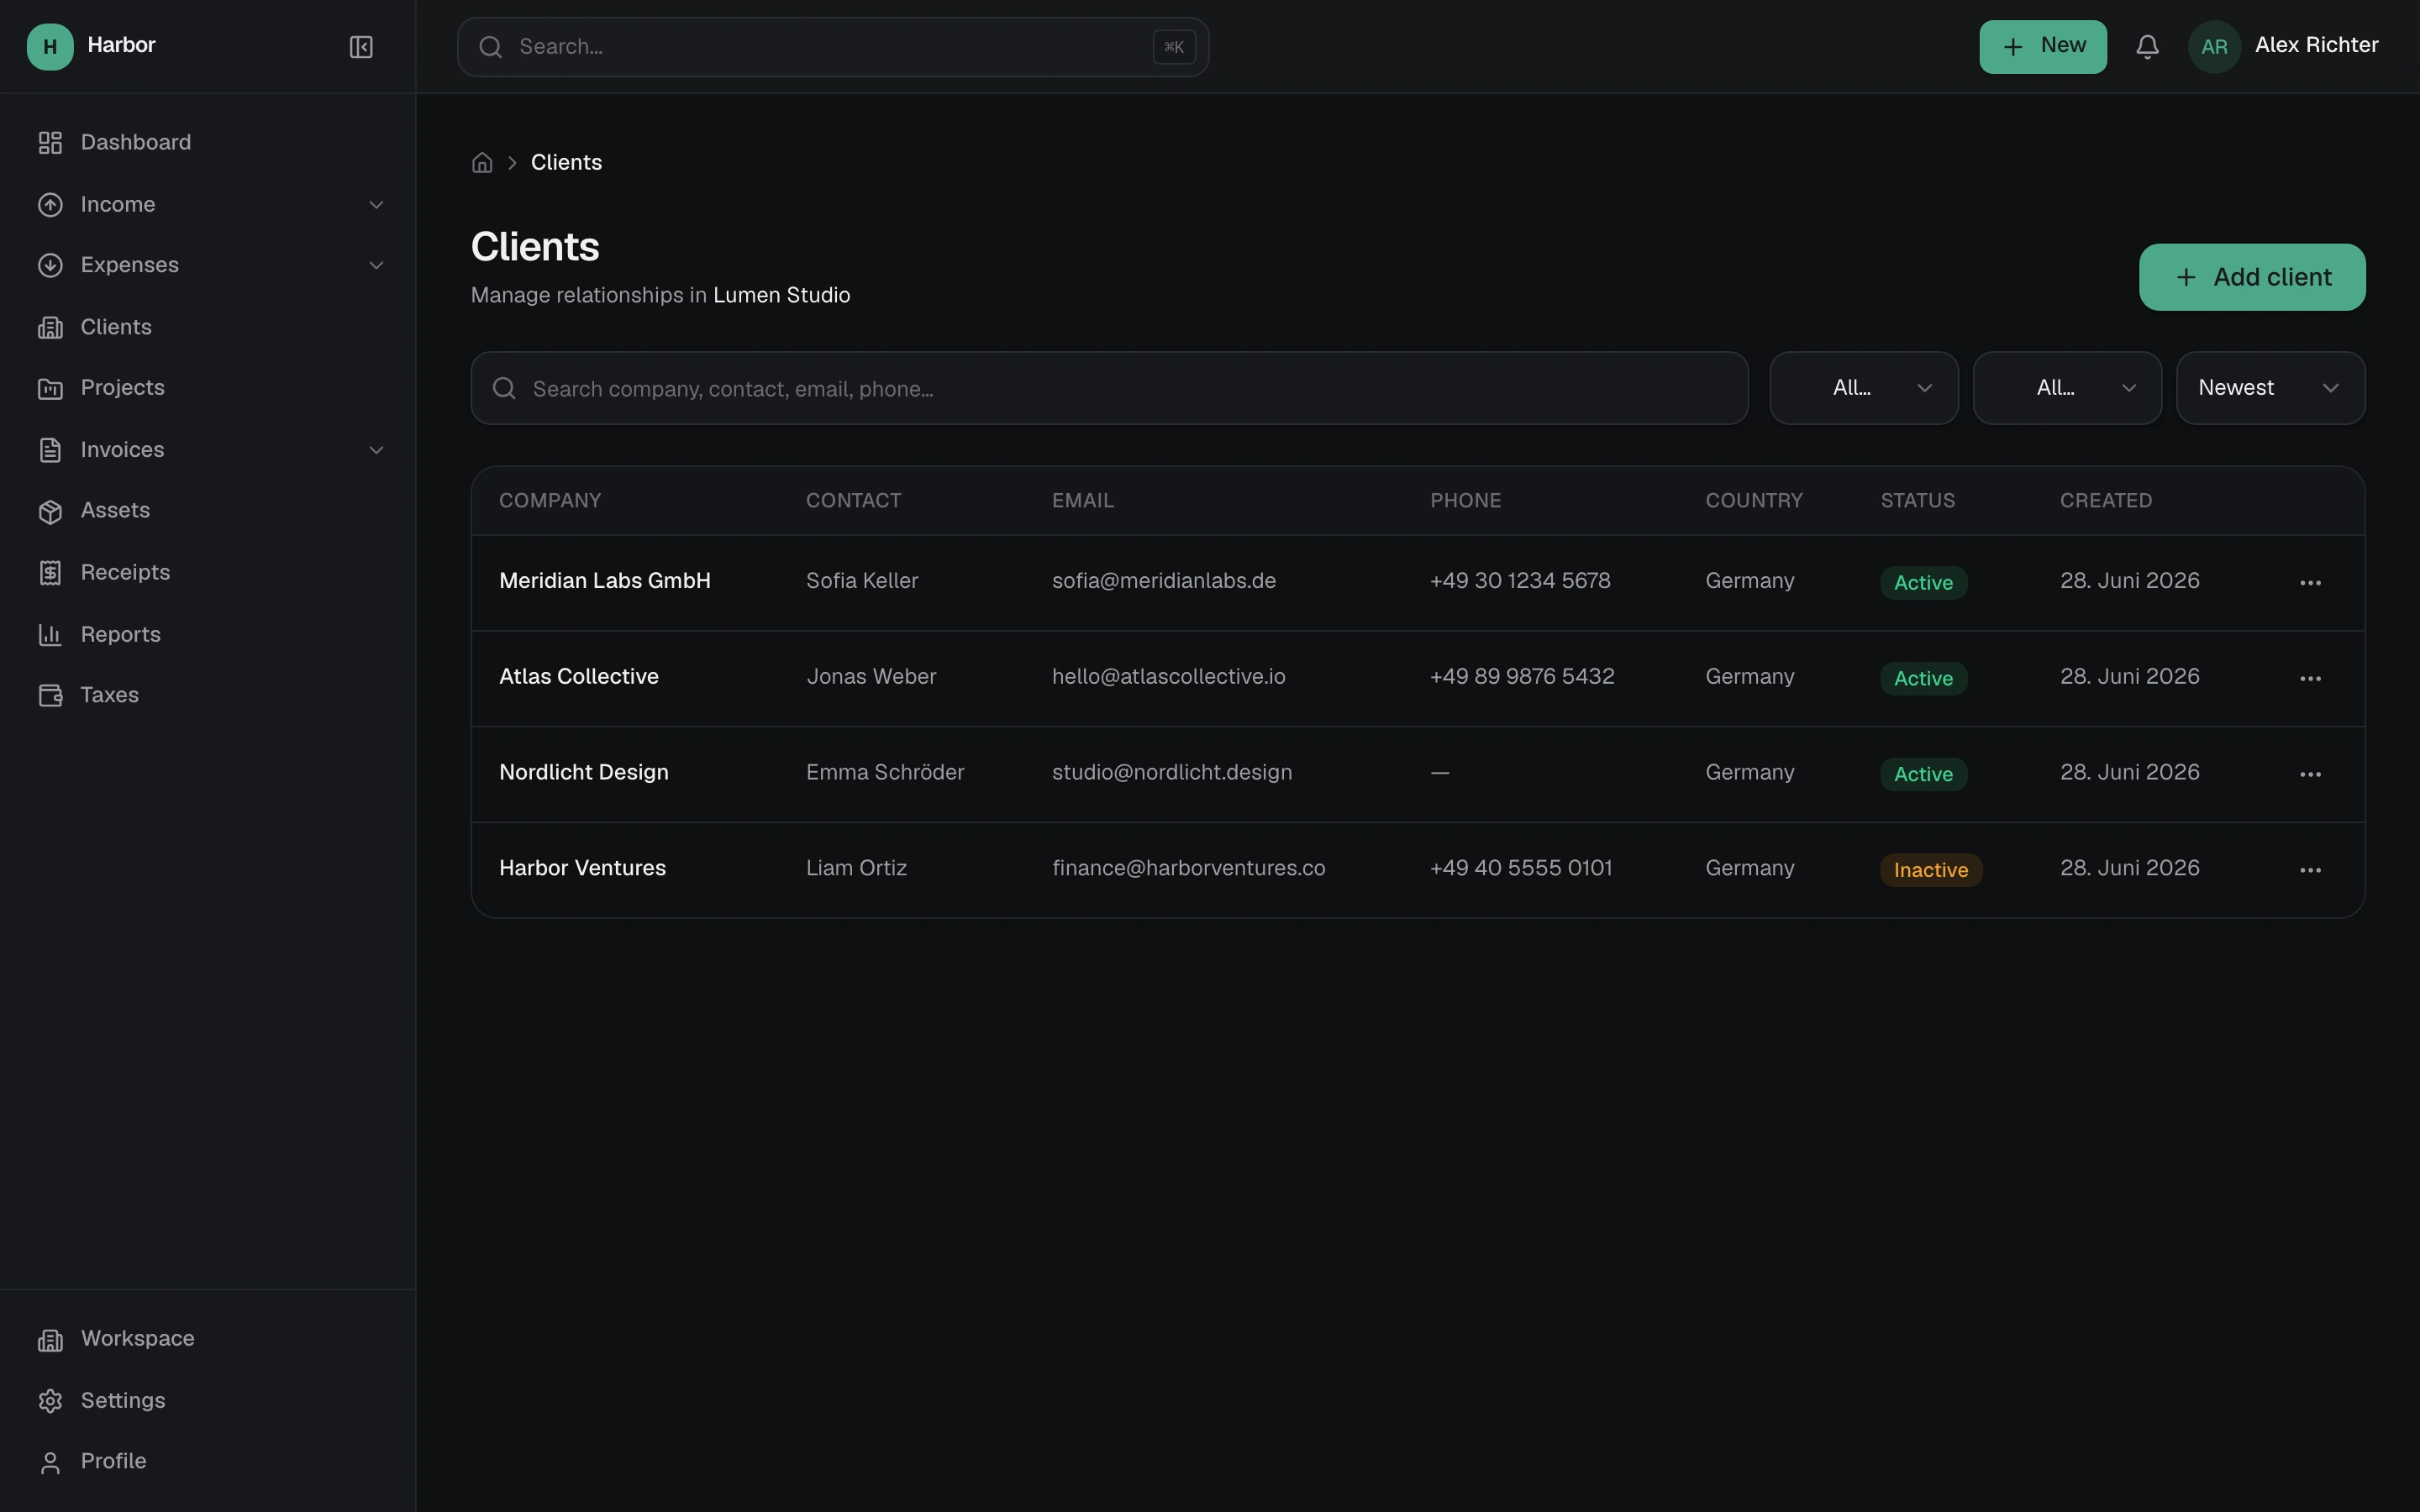Click the Lumen Studio workspace name

[781, 295]
